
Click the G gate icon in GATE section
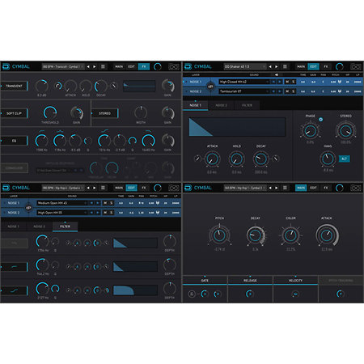pyautogui.click(x=192, y=294)
